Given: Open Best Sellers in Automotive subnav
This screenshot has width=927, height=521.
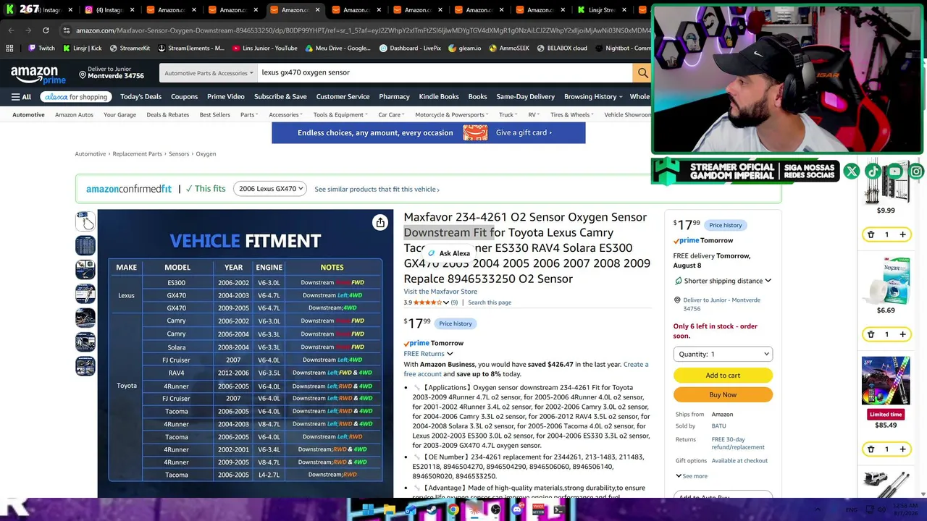Looking at the screenshot, I should click(x=214, y=115).
